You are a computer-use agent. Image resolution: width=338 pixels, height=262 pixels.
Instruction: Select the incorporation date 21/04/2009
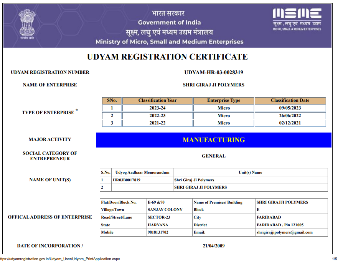(214, 246)
